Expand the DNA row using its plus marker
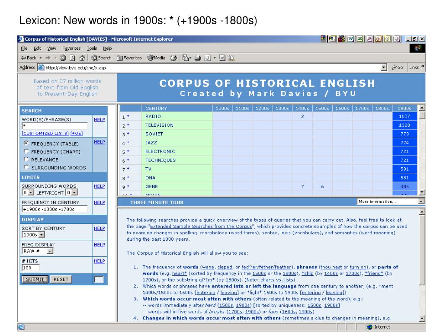 pos(128,177)
